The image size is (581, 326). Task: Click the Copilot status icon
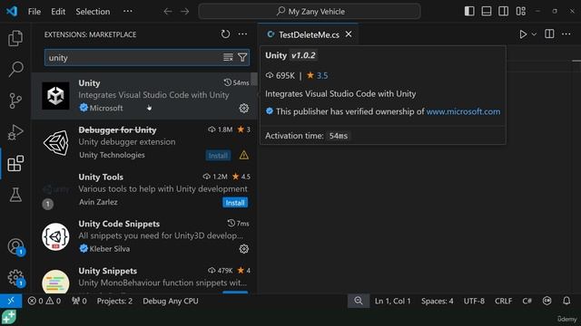[x=547, y=302]
